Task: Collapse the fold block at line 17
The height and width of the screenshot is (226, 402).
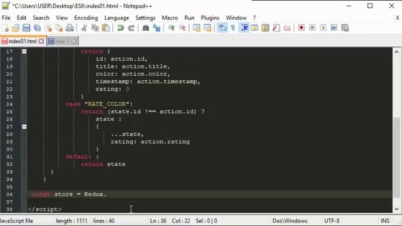Action: (24, 51)
